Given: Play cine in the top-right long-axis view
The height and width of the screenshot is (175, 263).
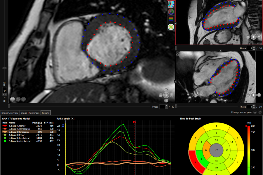Looking at the screenshot, I should tap(254, 37).
